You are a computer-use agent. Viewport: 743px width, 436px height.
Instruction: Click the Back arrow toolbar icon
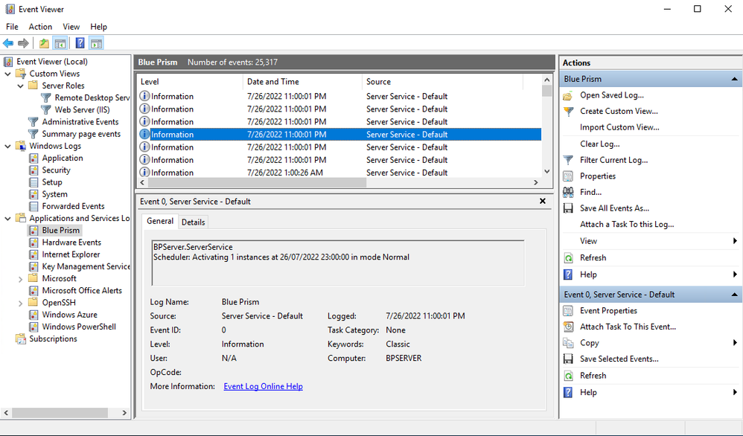(8, 43)
